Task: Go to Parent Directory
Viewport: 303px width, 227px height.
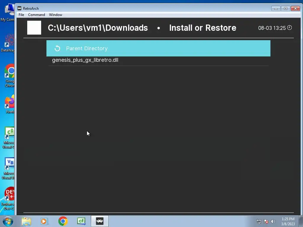Action: pyautogui.click(x=158, y=48)
